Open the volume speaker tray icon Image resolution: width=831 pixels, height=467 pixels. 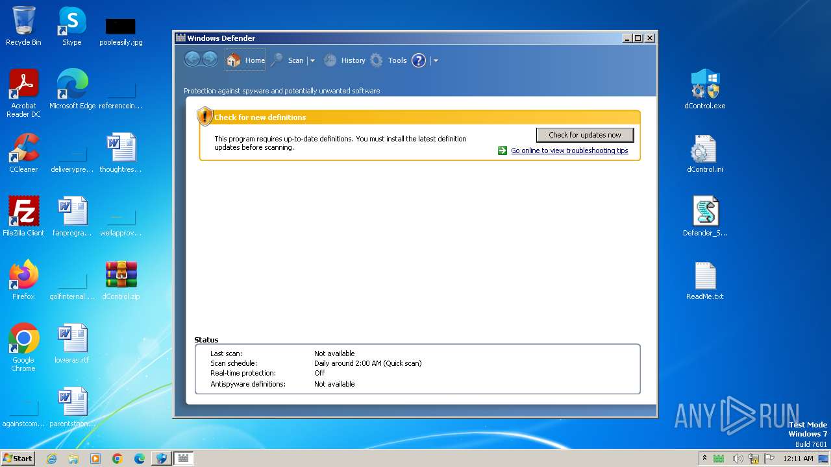pyautogui.click(x=738, y=459)
